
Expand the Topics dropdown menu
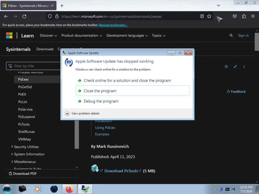[x=159, y=35]
